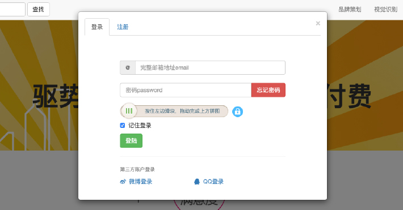This screenshot has height=210, width=403.
Task: Open the 微博登录 link
Action: [141, 182]
